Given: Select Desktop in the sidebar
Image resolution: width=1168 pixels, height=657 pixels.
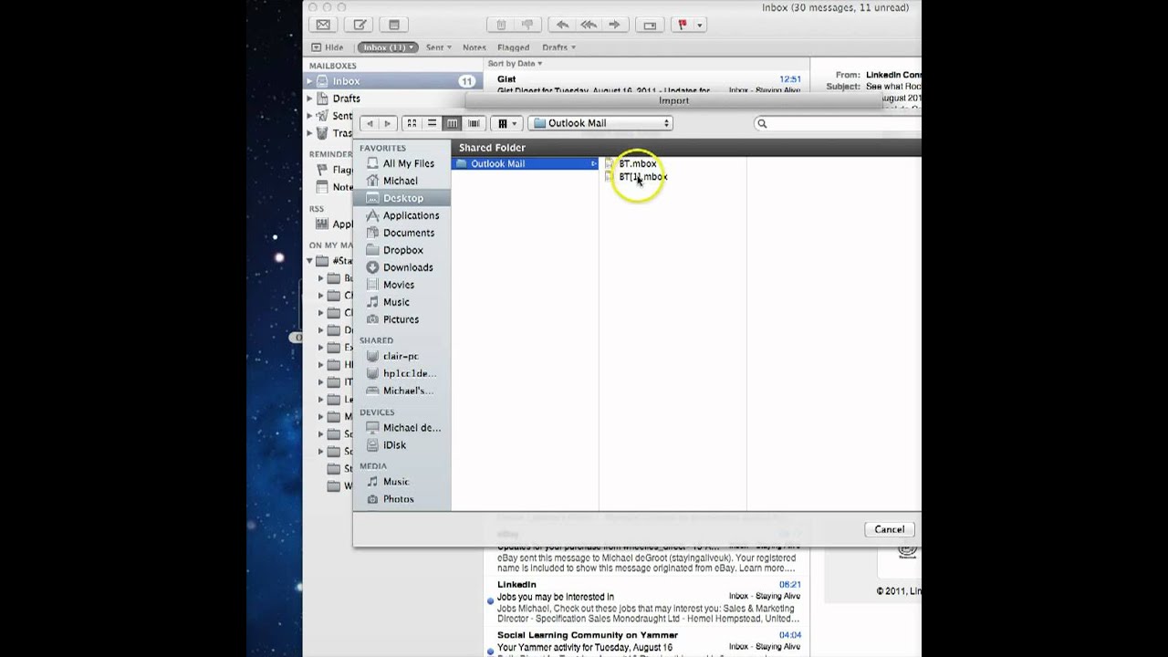Looking at the screenshot, I should tap(402, 198).
